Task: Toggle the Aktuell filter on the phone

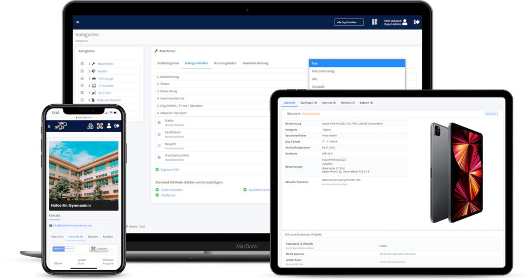Action: pyautogui.click(x=58, y=249)
